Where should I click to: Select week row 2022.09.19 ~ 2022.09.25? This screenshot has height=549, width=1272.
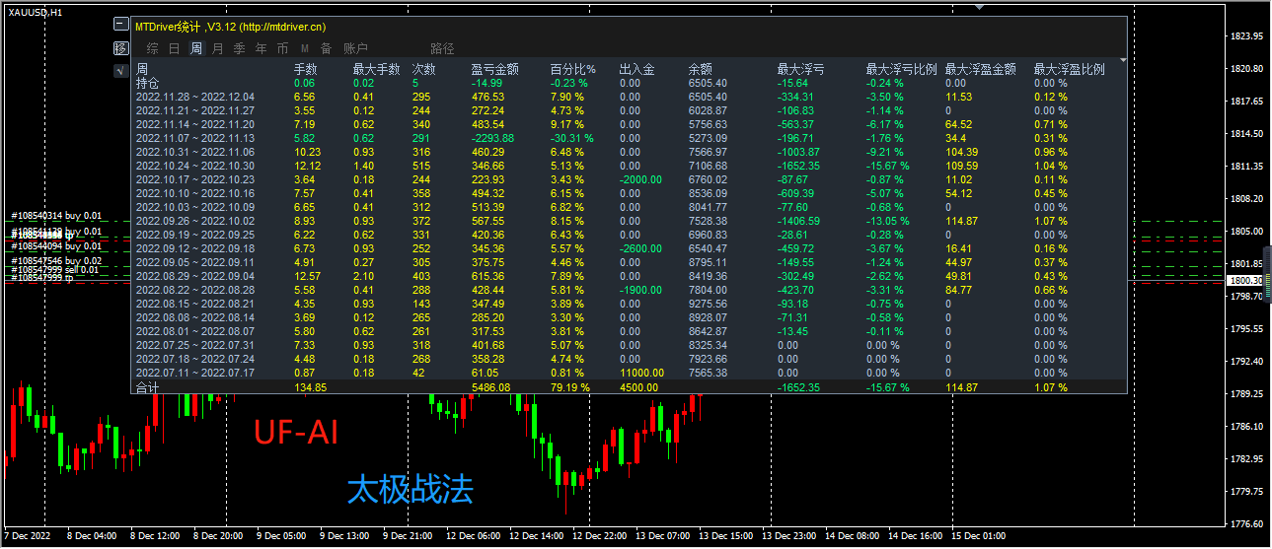click(194, 235)
